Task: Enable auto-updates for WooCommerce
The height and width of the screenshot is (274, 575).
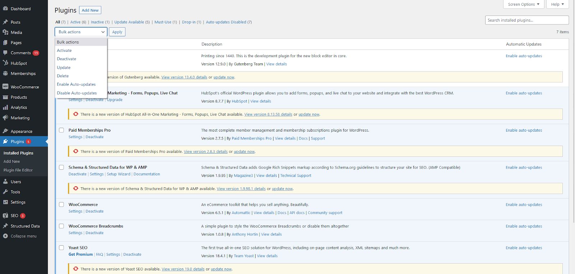Action: tap(524, 205)
